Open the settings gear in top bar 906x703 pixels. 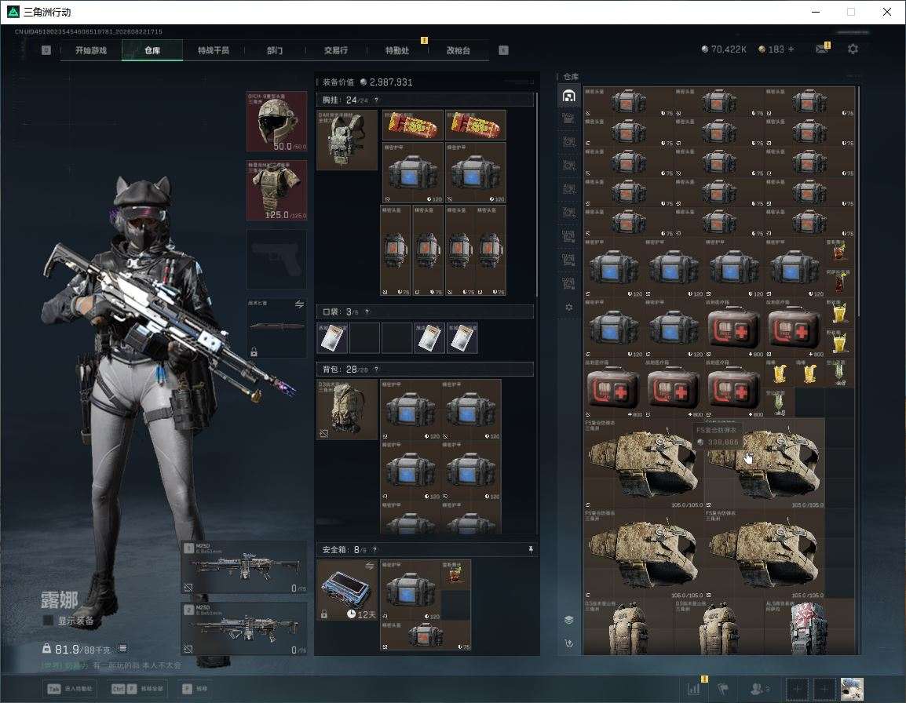(x=853, y=49)
